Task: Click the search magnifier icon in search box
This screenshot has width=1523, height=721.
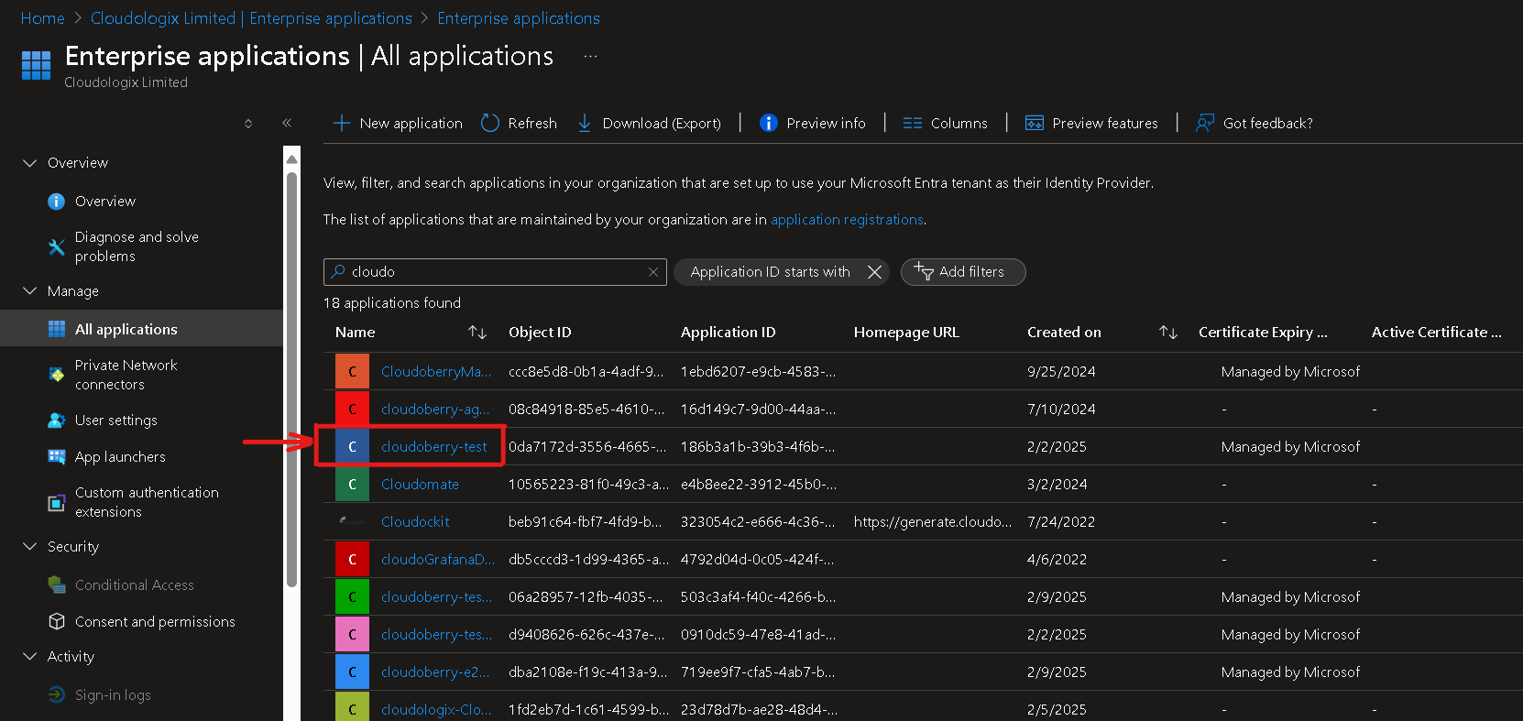Action: tap(338, 271)
